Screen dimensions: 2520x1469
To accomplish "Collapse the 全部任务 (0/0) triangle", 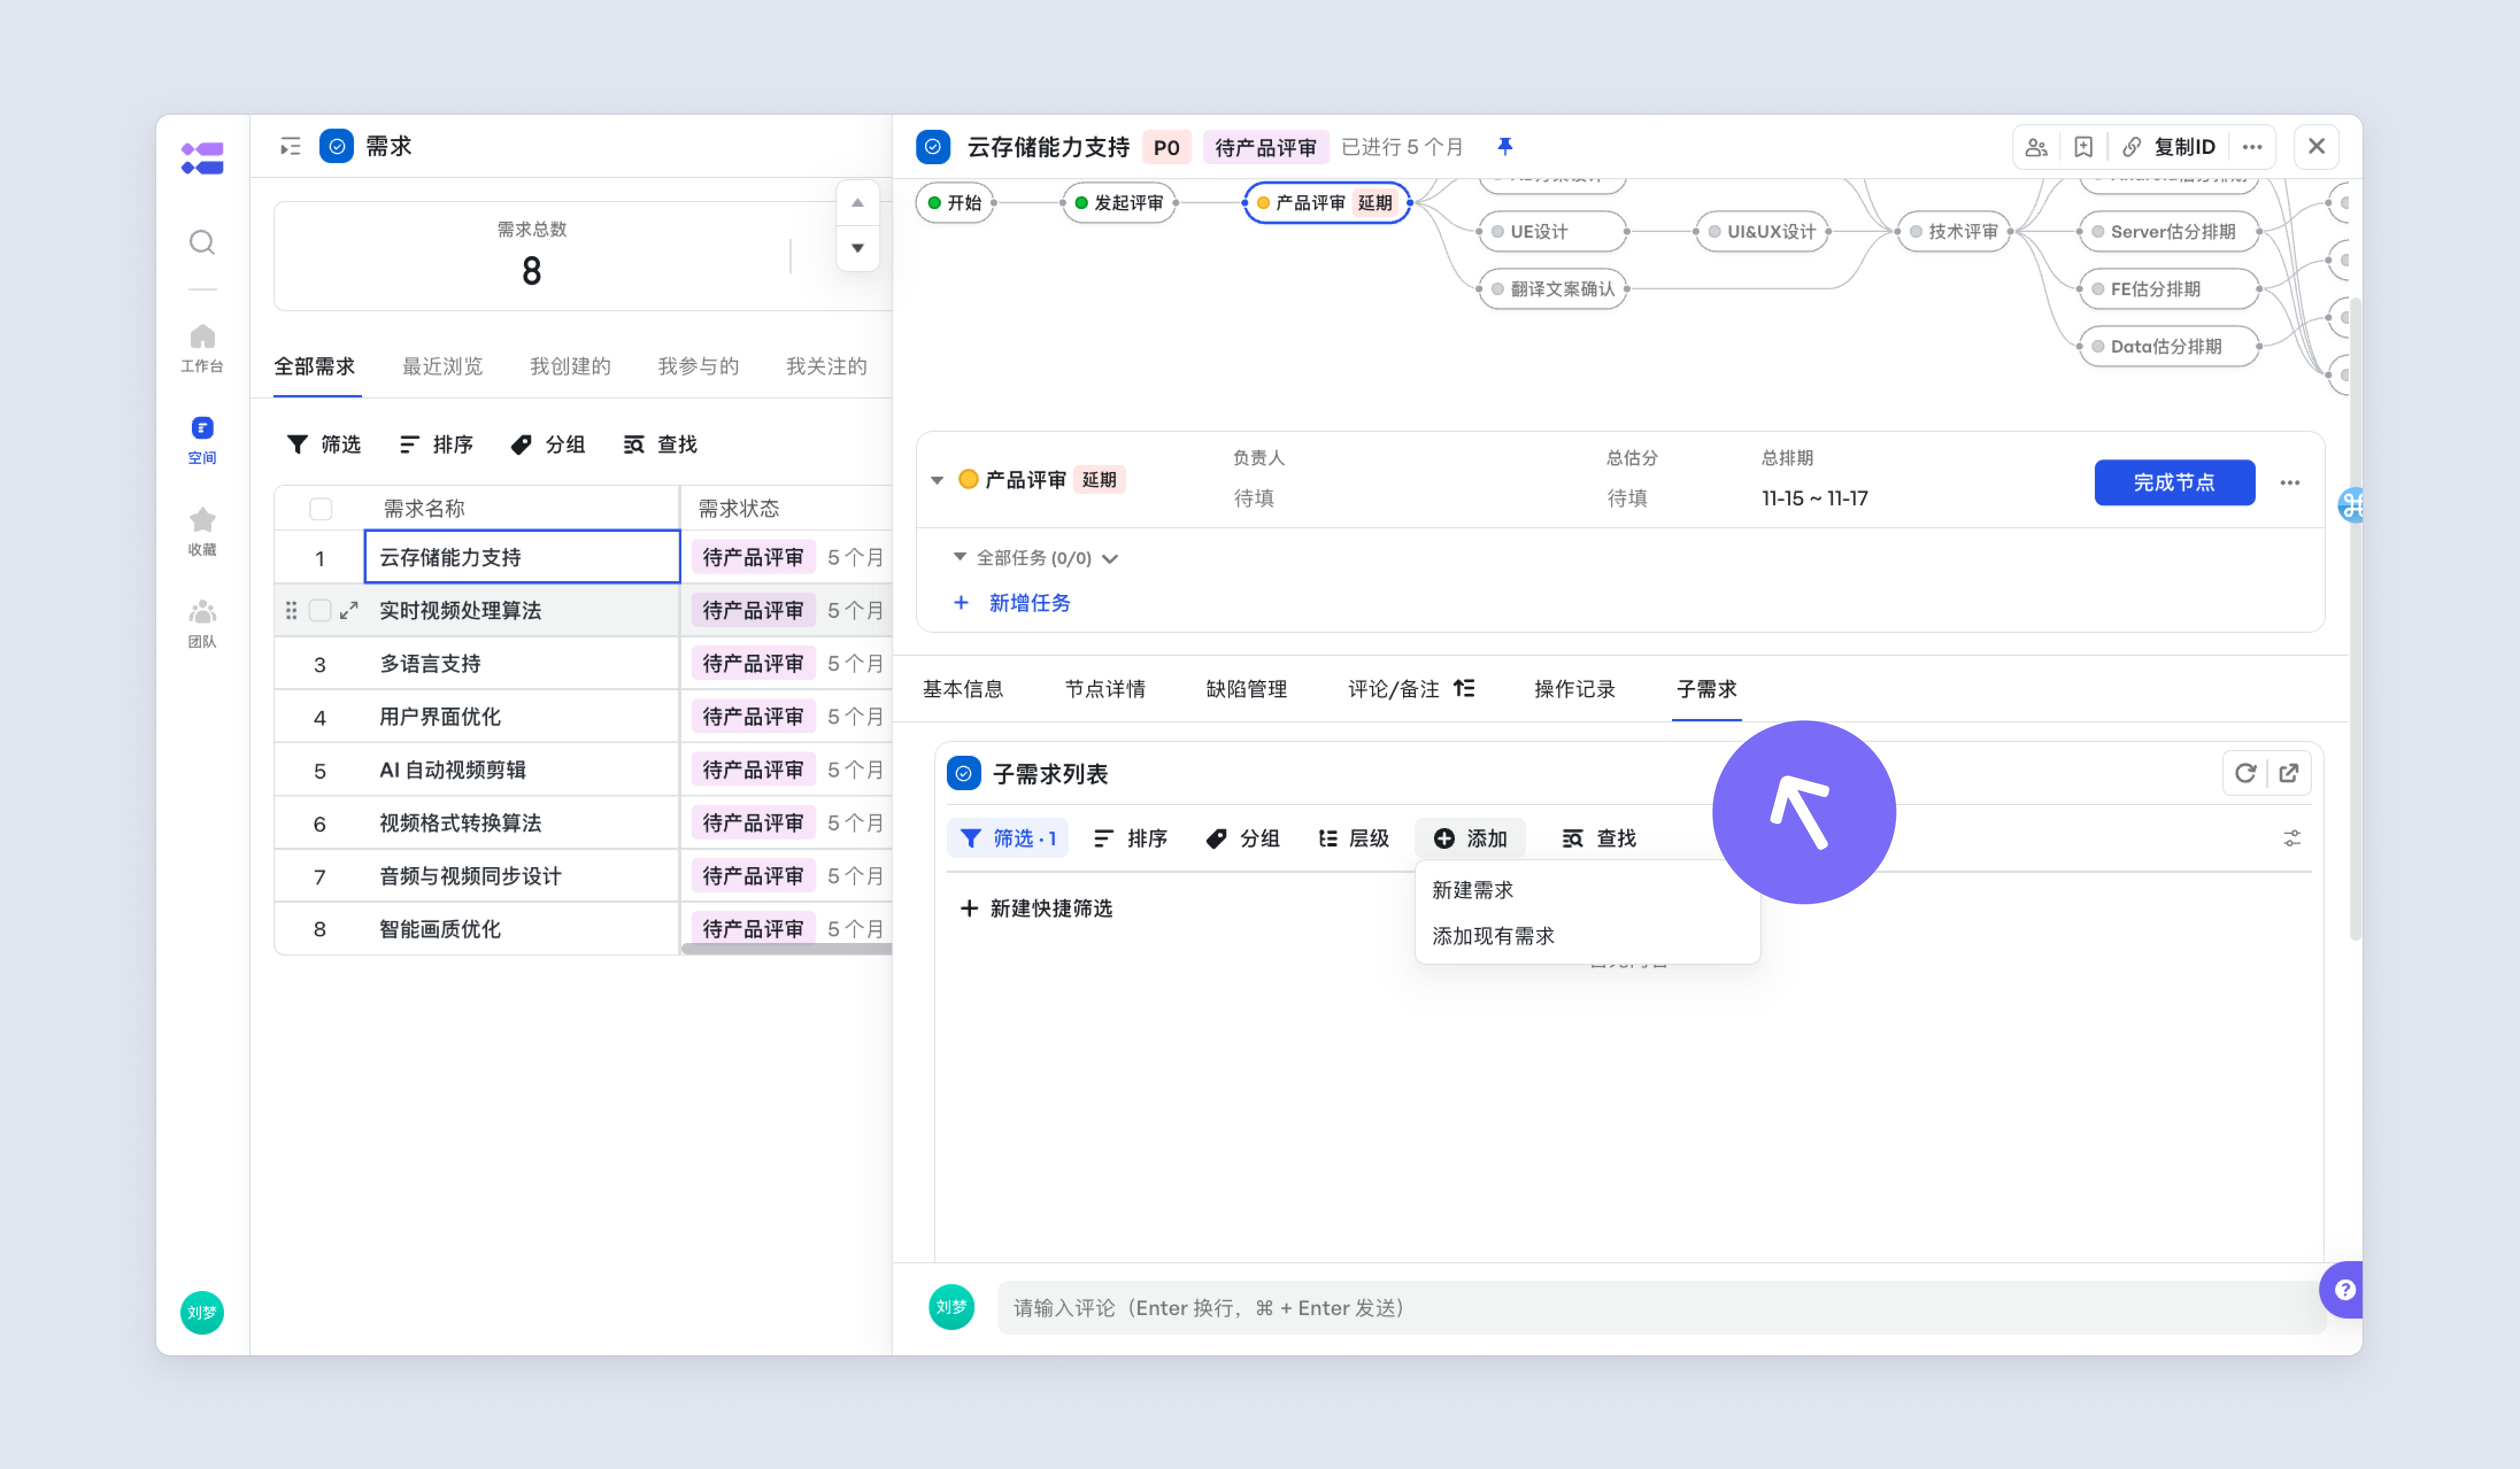I will click(x=960, y=556).
